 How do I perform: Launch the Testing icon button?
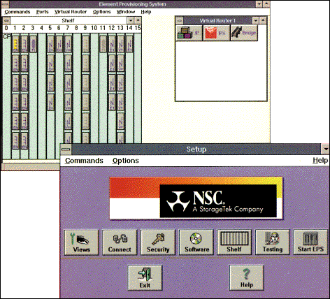pyautogui.click(x=273, y=242)
